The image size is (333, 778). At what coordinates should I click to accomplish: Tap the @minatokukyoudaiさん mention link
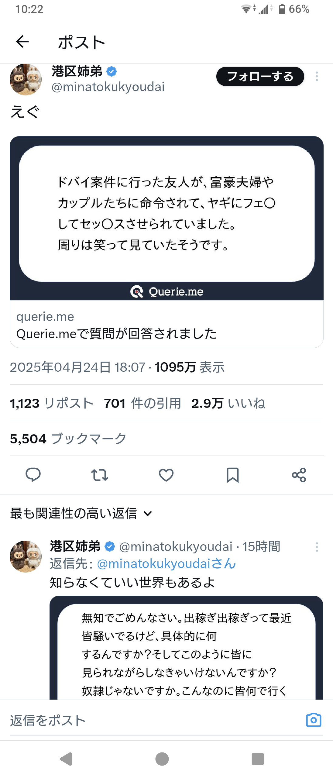[x=166, y=564]
